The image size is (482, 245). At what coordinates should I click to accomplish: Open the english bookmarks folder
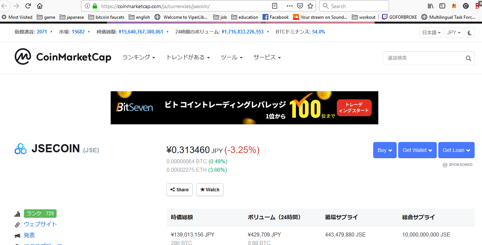(139, 17)
